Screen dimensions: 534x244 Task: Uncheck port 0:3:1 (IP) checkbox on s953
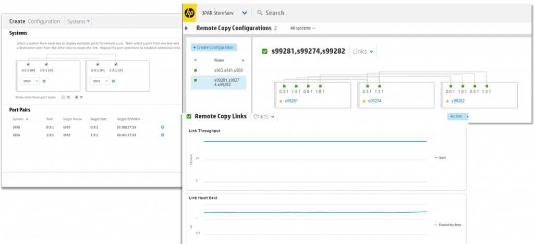98,64
